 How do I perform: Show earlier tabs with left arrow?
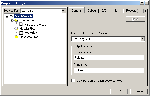(x=142, y=11)
